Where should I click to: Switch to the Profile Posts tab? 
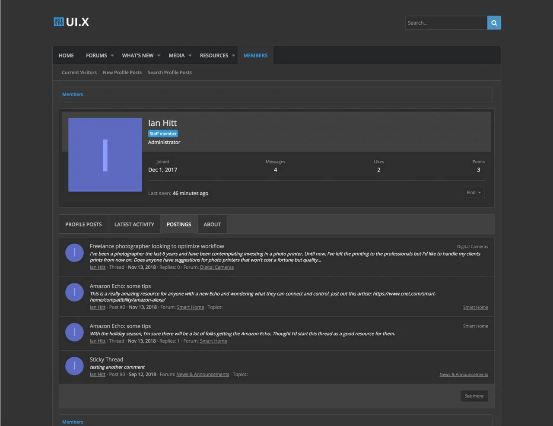[83, 225]
